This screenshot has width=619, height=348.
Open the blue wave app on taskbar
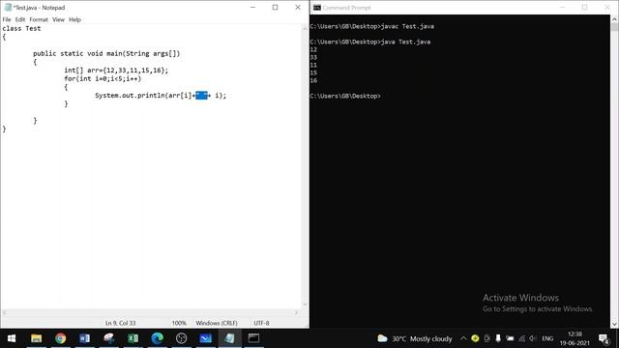(205, 338)
